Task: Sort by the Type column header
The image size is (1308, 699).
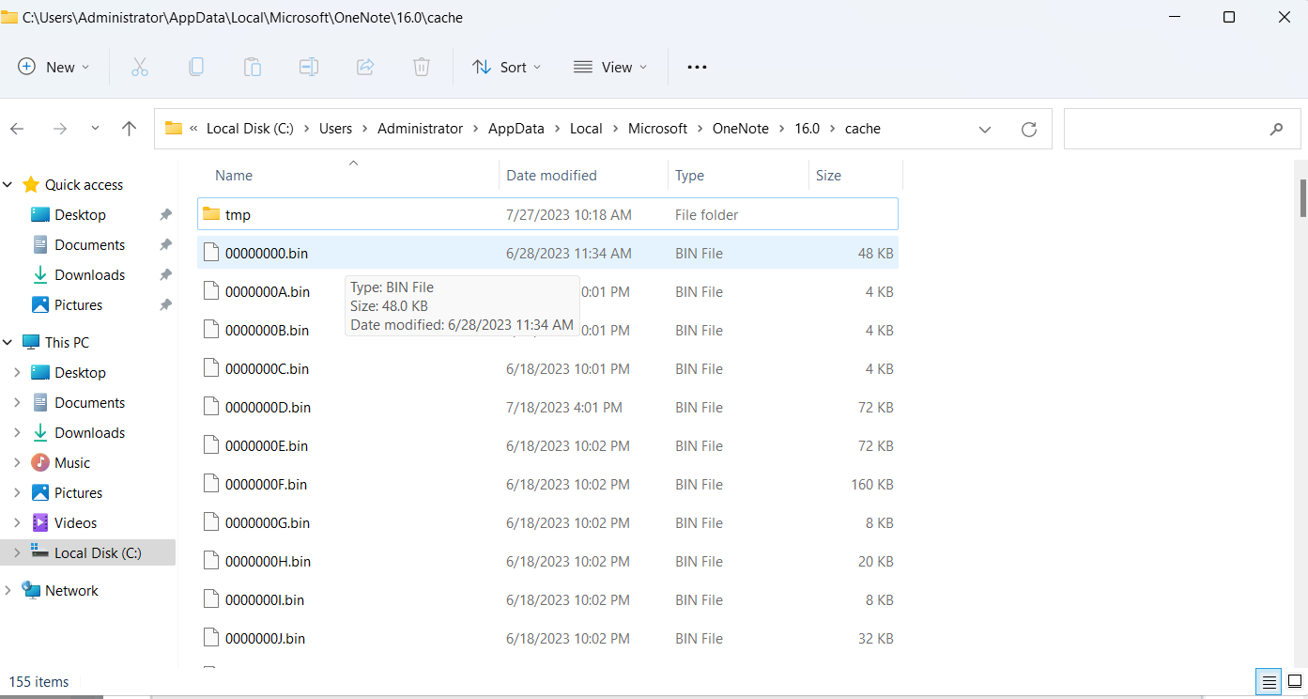Action: point(689,176)
